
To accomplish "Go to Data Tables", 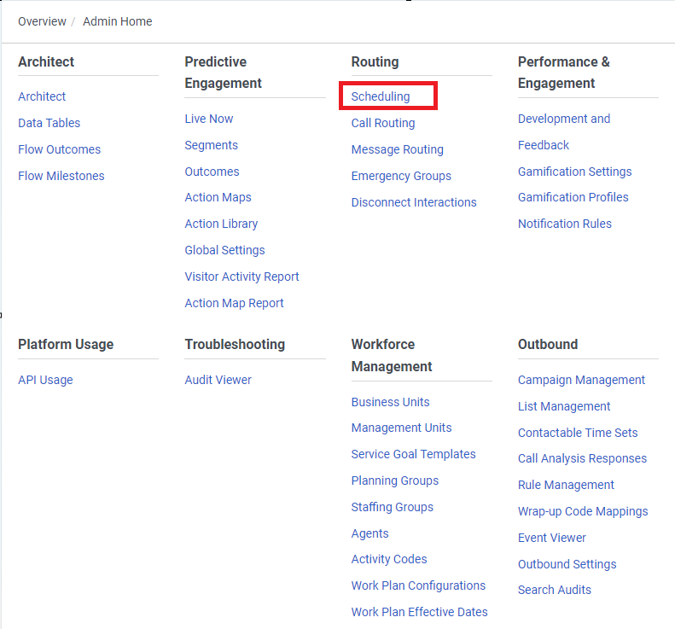I will (x=49, y=123).
